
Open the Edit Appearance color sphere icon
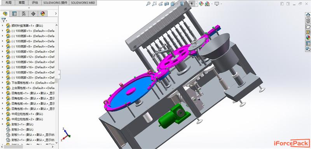(x=201, y=4)
